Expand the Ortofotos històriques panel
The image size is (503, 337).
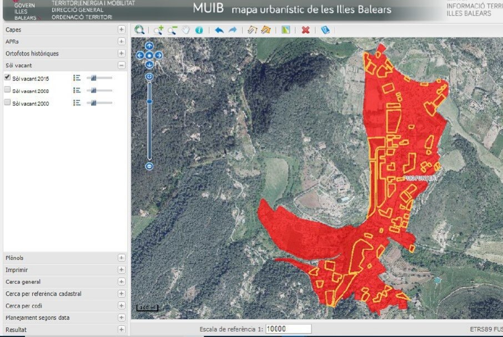point(121,53)
